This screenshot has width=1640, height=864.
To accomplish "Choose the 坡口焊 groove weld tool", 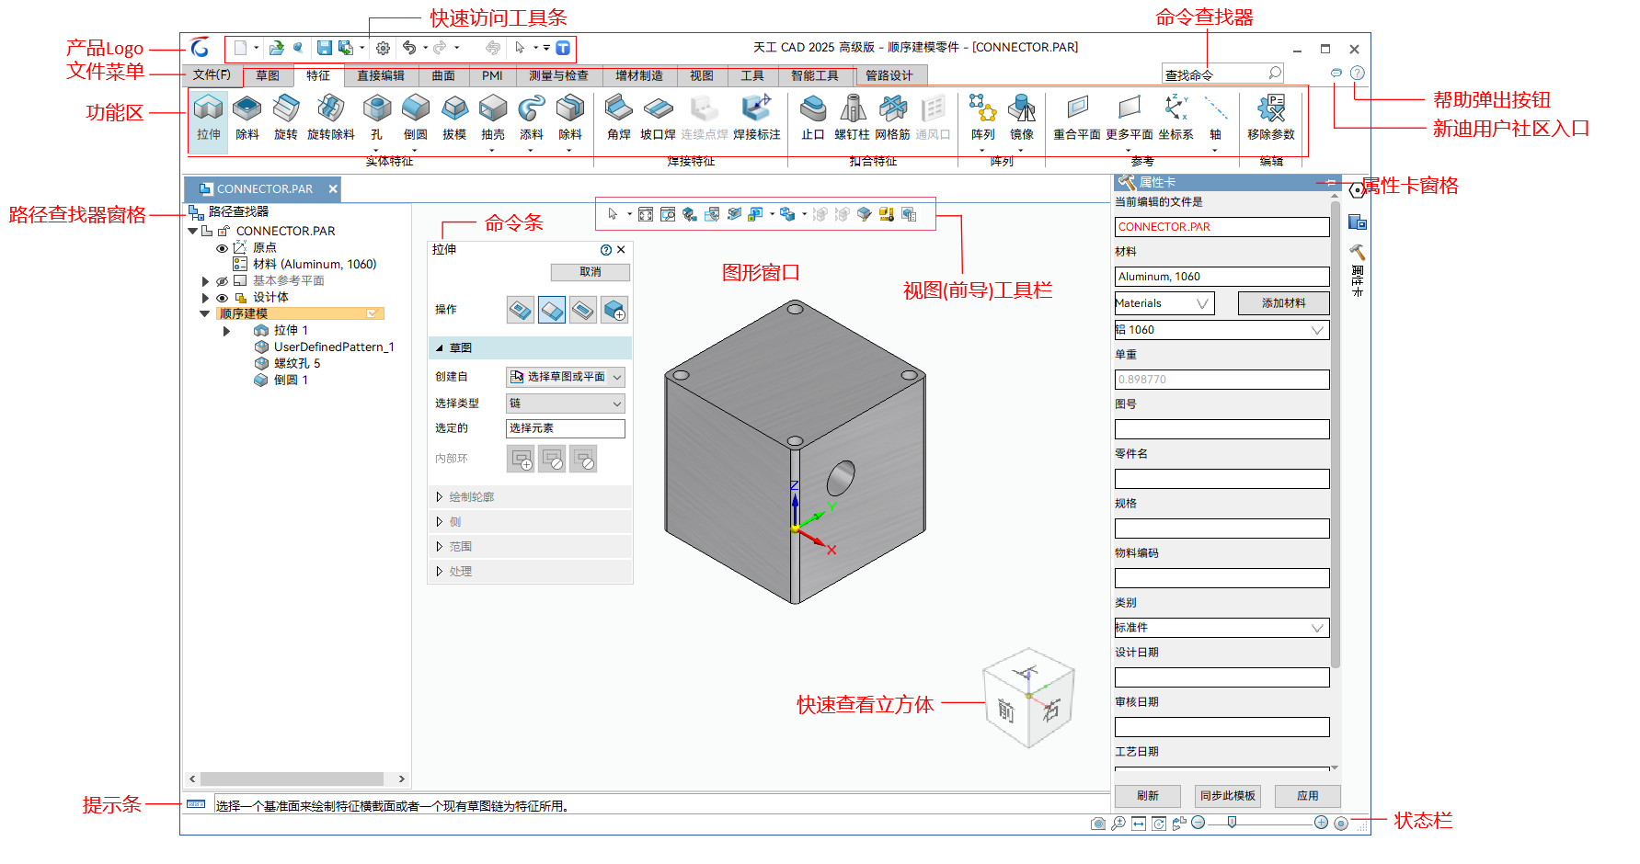I will (x=658, y=118).
